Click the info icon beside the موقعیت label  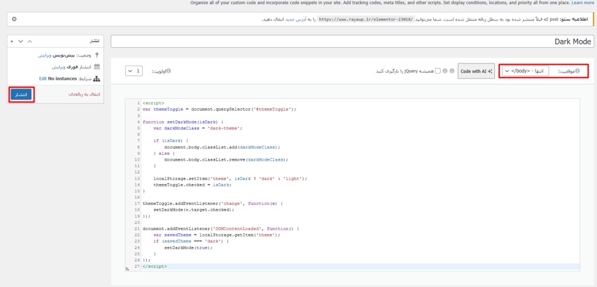click(578, 71)
